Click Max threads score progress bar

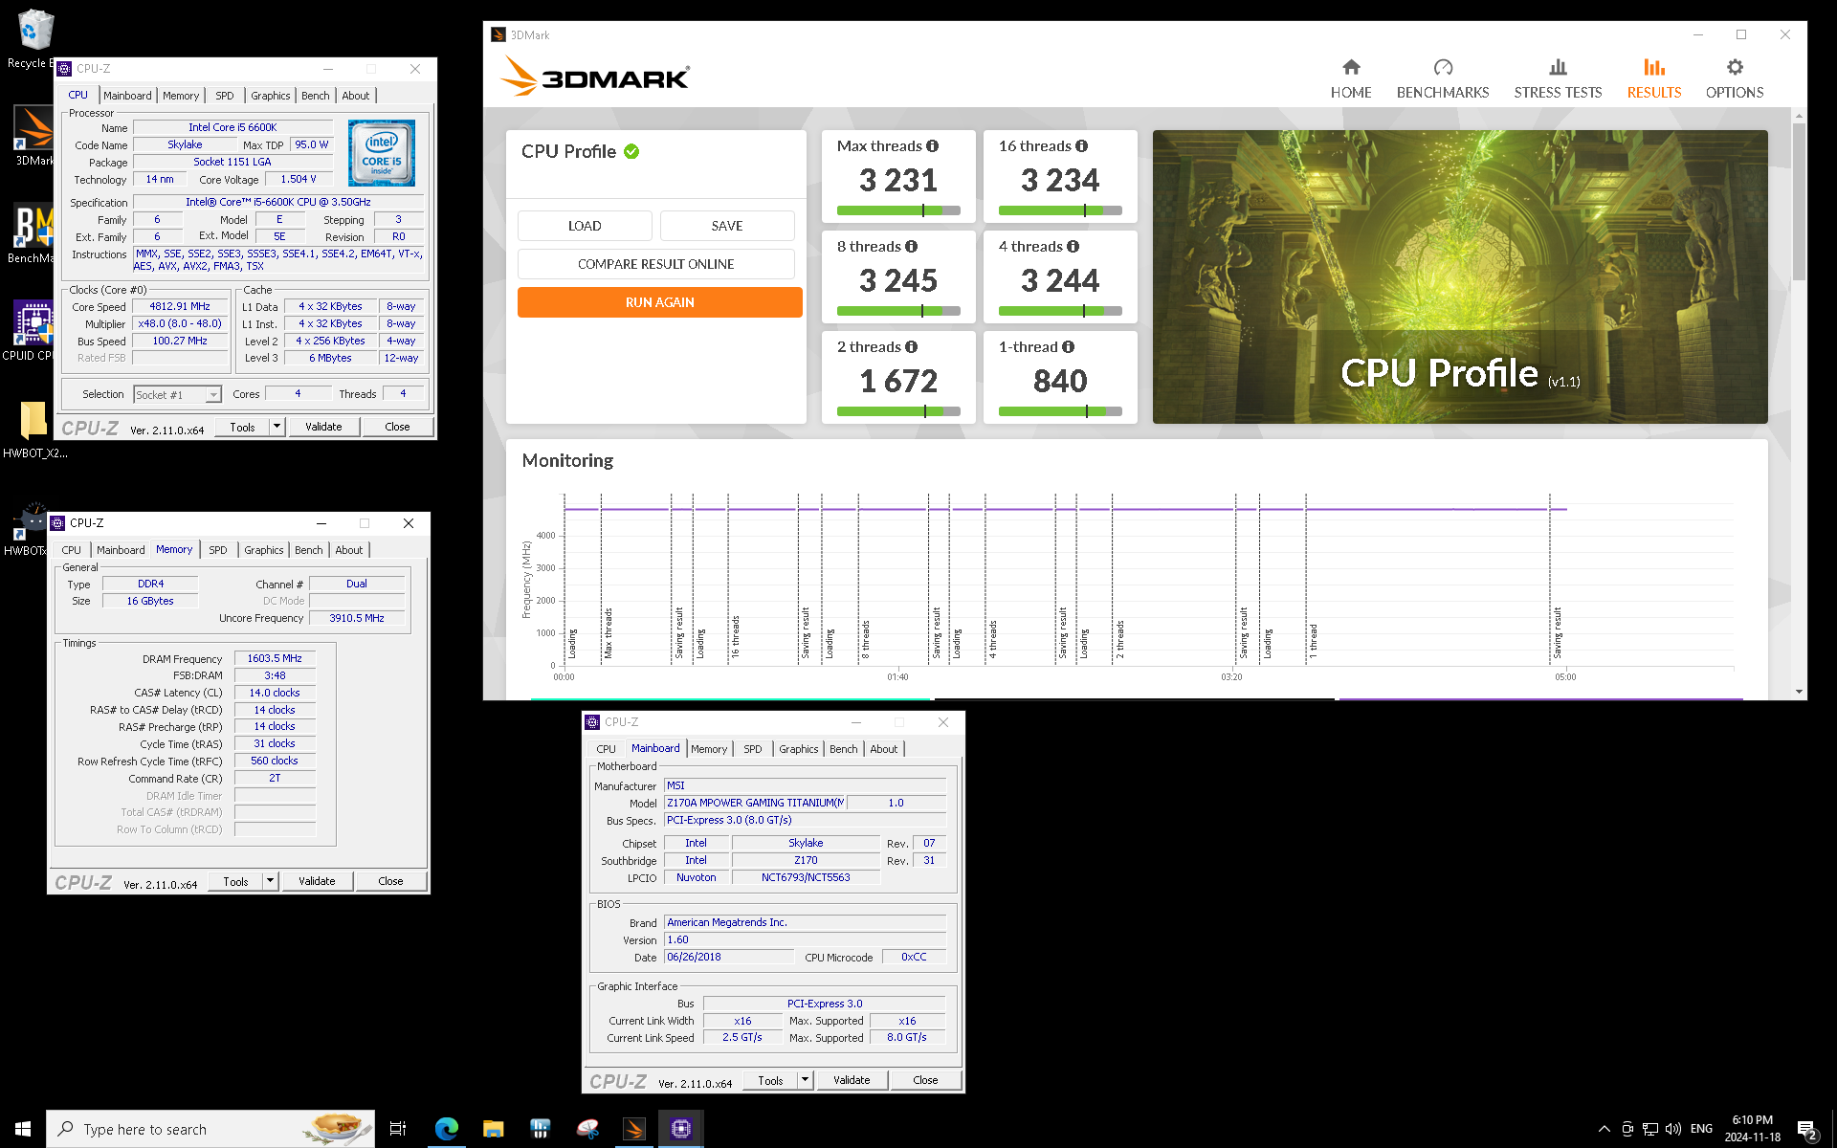point(898,210)
